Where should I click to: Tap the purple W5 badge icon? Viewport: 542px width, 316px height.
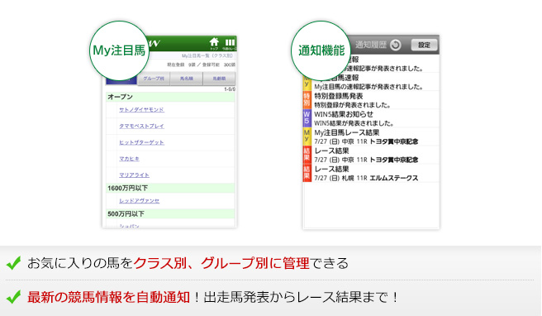pyautogui.click(x=307, y=118)
